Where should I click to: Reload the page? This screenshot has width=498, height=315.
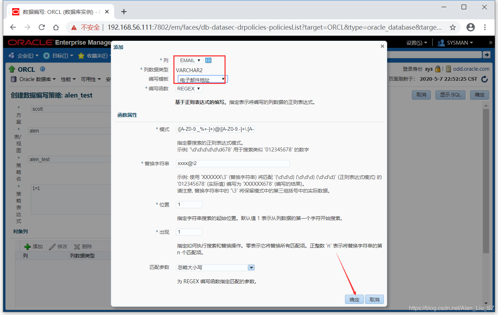click(41, 27)
